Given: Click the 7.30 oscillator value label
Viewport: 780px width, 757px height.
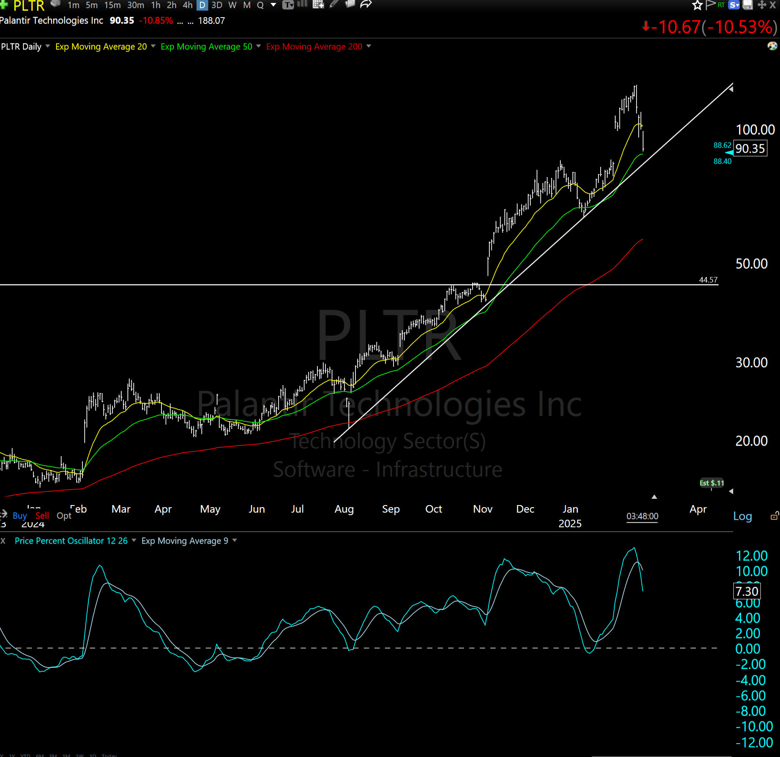Looking at the screenshot, I should coord(747,591).
